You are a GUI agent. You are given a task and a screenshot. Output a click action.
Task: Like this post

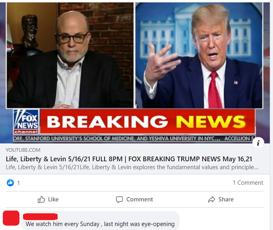(x=48, y=199)
